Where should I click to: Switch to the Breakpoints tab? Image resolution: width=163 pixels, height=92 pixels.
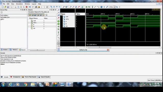pos(15,77)
